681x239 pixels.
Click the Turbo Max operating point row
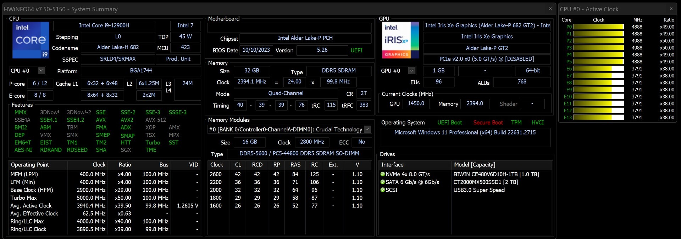point(104,198)
